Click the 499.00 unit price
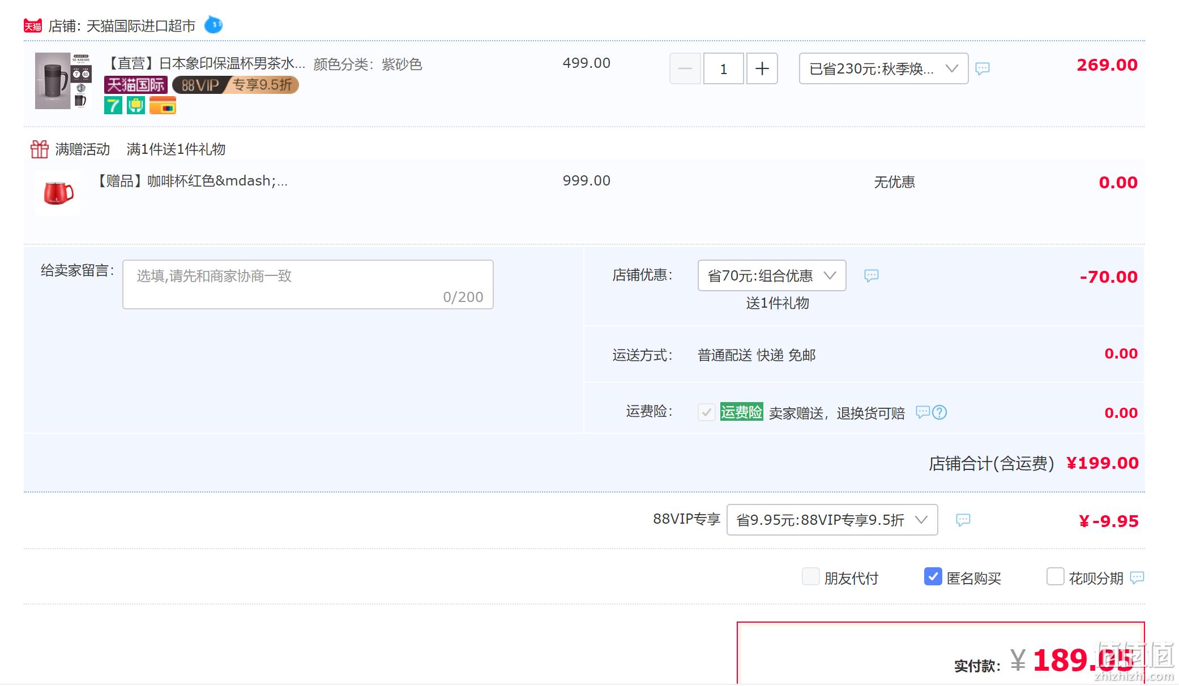1179x686 pixels. [587, 63]
